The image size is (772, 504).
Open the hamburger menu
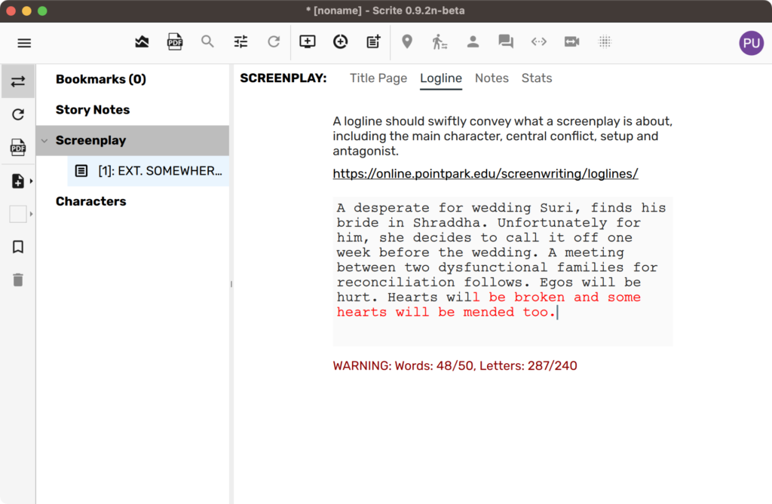[24, 43]
